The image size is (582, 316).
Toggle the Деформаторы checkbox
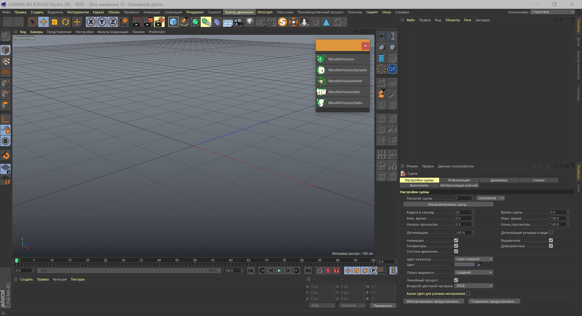pyautogui.click(x=551, y=246)
